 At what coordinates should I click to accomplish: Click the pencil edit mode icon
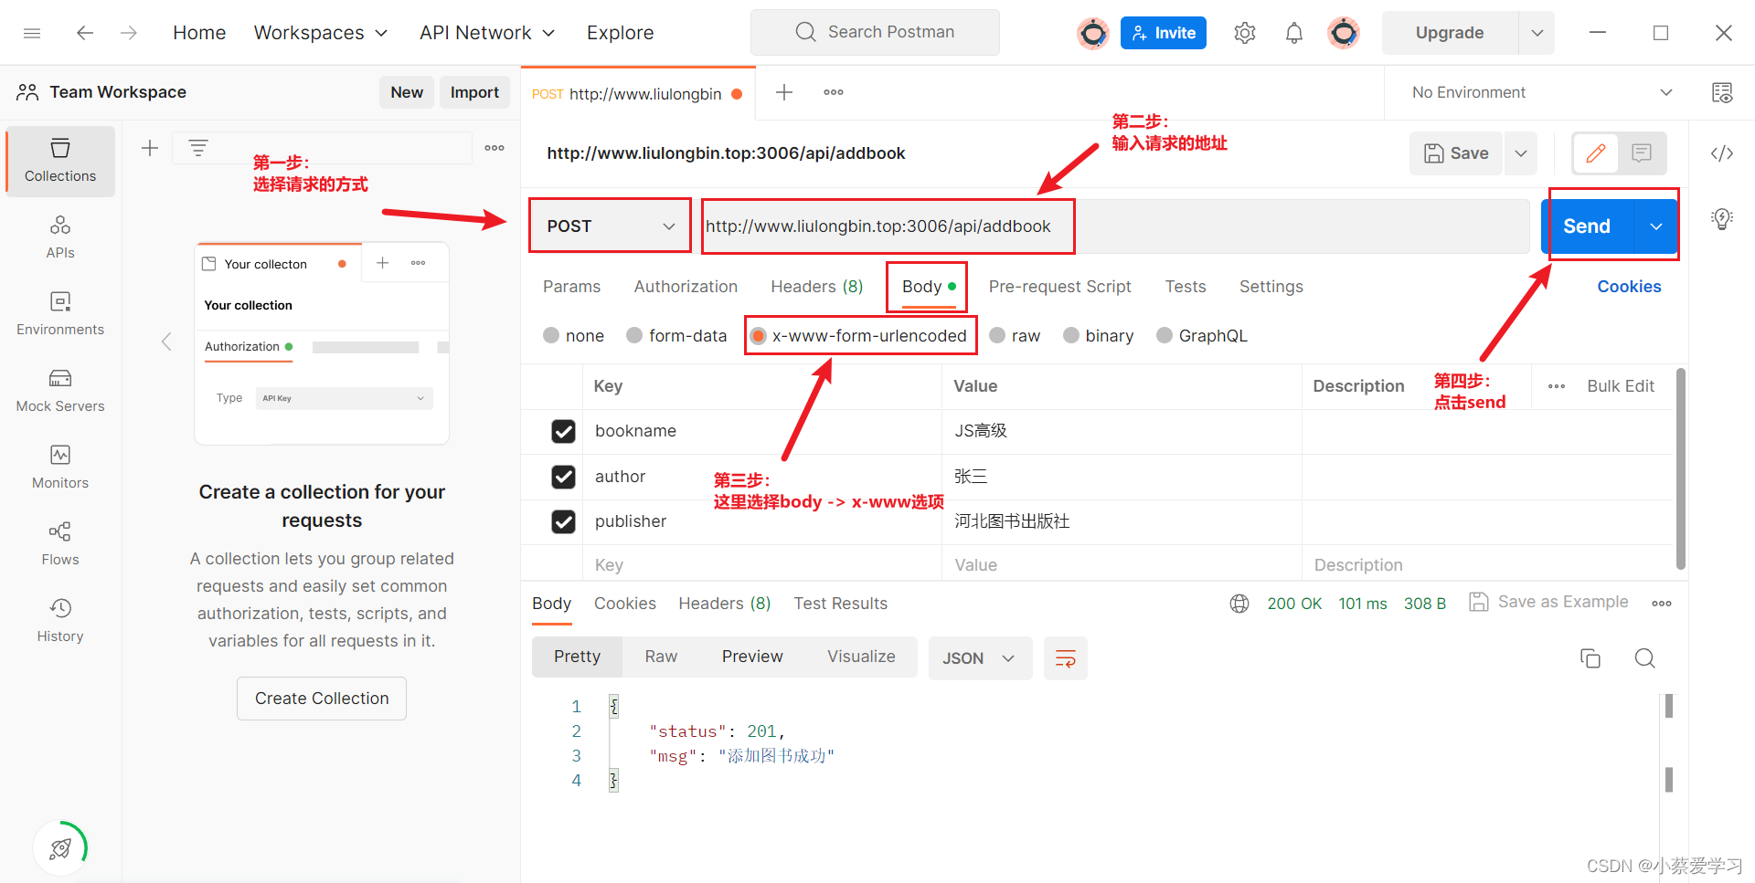[1596, 153]
